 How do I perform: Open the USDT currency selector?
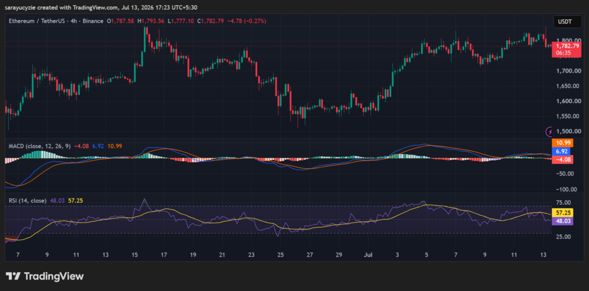click(567, 22)
